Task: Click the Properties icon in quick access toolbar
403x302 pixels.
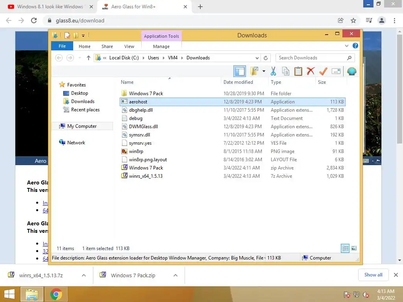Action: [x=67, y=35]
